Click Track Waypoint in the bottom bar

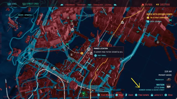(107, 95)
